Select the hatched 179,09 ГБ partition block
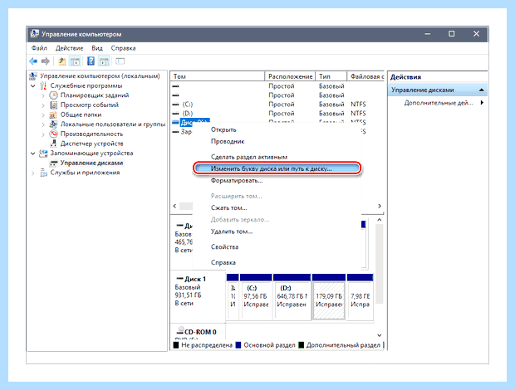 point(329,297)
